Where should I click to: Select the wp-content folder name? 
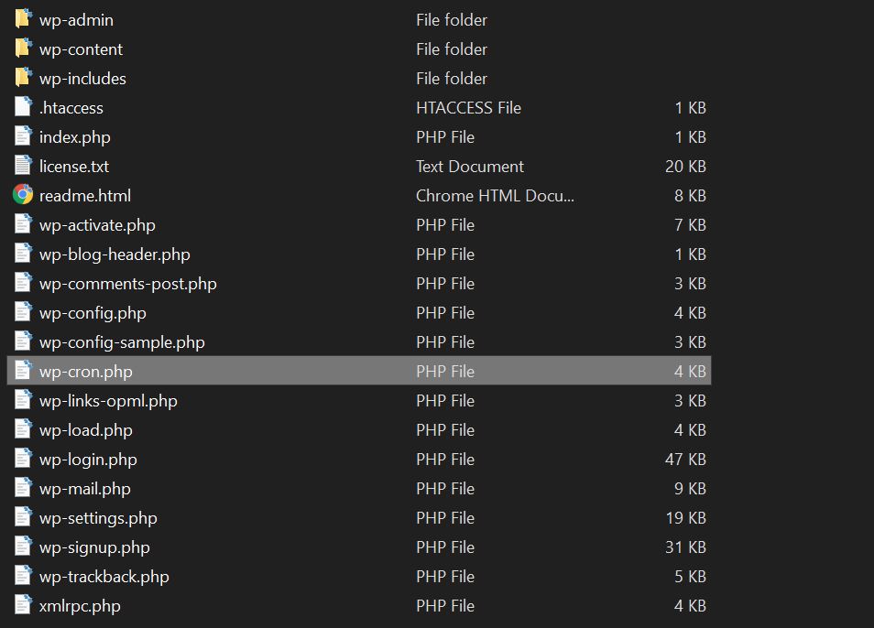coord(81,49)
